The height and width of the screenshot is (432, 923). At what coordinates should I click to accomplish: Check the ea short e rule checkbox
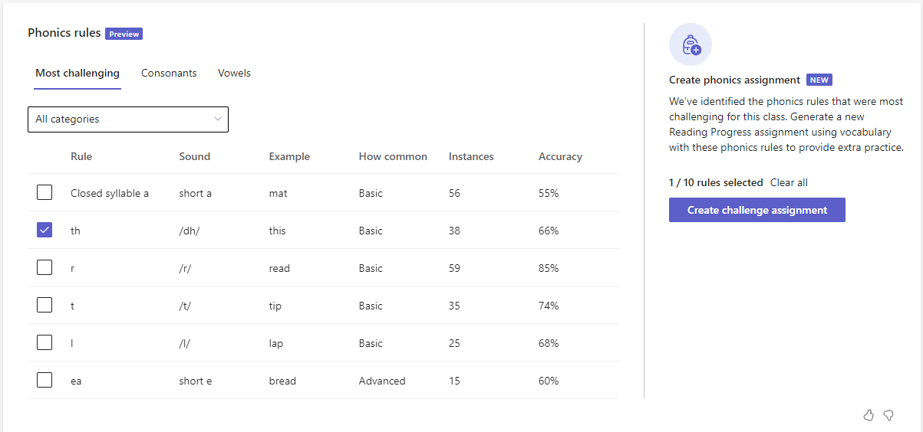click(x=45, y=381)
